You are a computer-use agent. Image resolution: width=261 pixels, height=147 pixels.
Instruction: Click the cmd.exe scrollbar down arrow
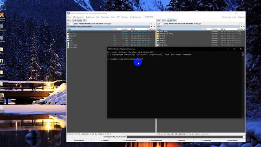[243, 117]
